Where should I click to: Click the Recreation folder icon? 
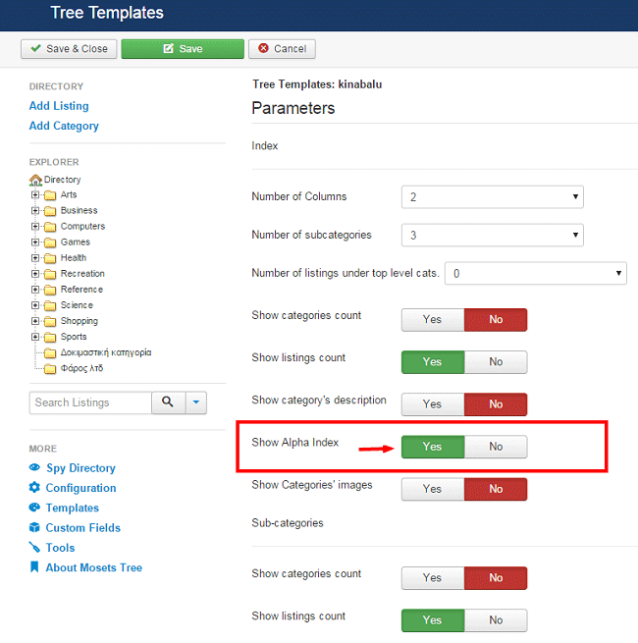[50, 274]
